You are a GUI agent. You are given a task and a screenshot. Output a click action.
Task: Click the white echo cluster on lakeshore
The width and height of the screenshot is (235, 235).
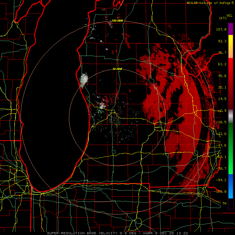click(x=83, y=80)
